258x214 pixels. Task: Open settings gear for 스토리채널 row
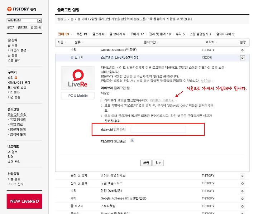pyautogui.click(x=242, y=206)
